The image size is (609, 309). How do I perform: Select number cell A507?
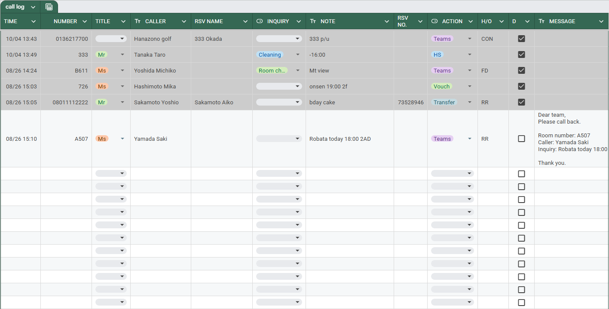[x=66, y=139]
